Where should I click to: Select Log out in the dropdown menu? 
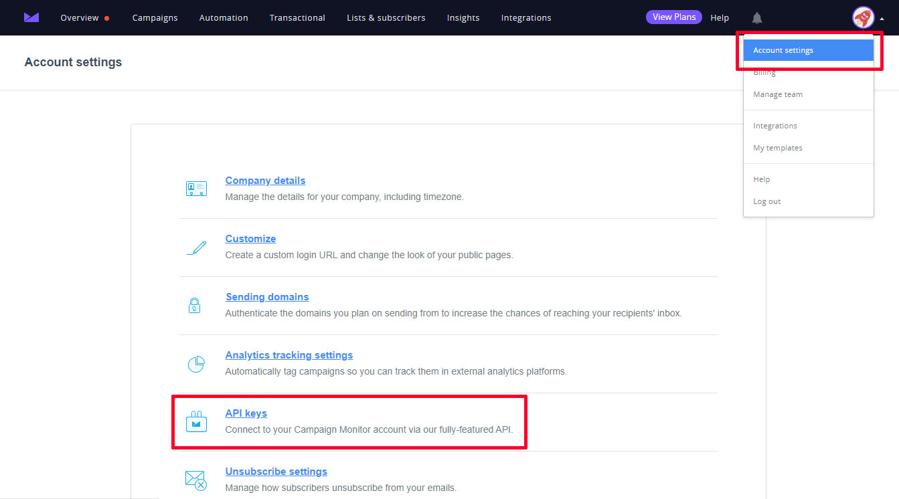(x=767, y=201)
